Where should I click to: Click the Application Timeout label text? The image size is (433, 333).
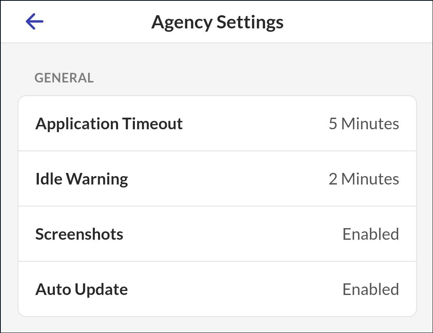pyautogui.click(x=109, y=124)
